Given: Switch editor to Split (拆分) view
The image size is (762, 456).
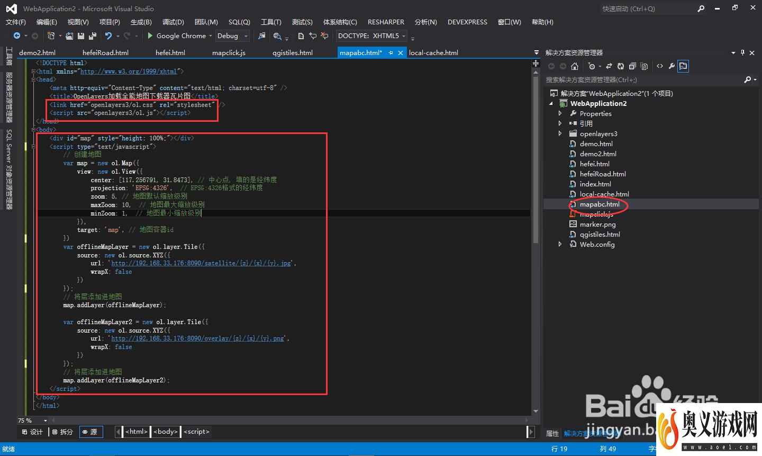Looking at the screenshot, I should [x=62, y=432].
